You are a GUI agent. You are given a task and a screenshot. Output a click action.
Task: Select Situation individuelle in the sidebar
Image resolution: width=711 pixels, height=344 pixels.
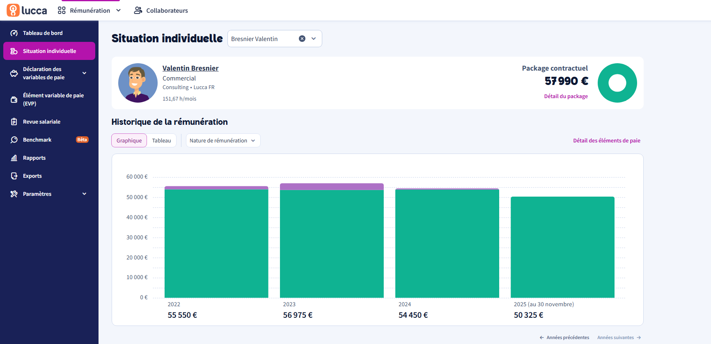point(49,51)
